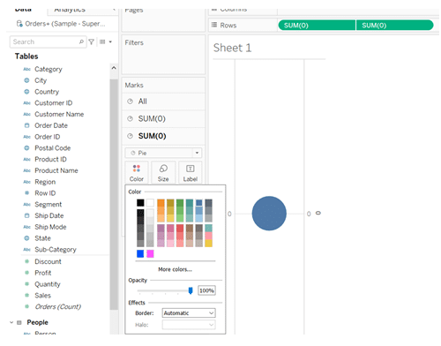Click the Abc icon next to Category
441x346 pixels.
[26, 69]
